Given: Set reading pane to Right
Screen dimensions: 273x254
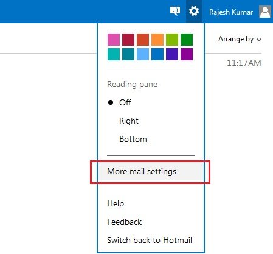Looking at the screenshot, I should click(129, 121).
